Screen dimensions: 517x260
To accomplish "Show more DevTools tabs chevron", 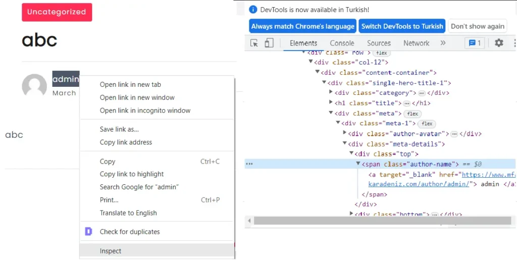I will click(443, 43).
